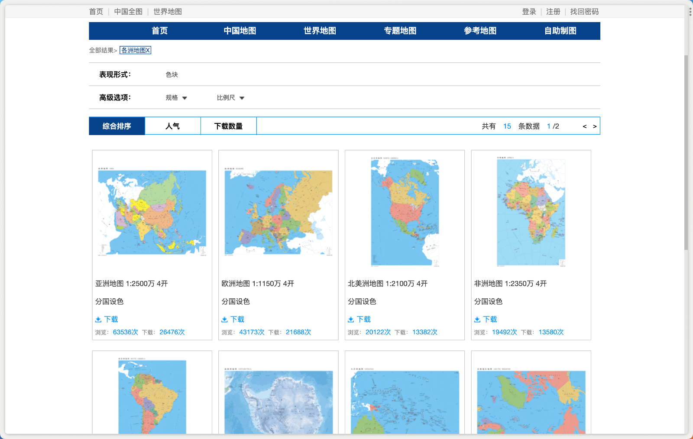
Task: Open the 注册 page
Action: tap(553, 12)
